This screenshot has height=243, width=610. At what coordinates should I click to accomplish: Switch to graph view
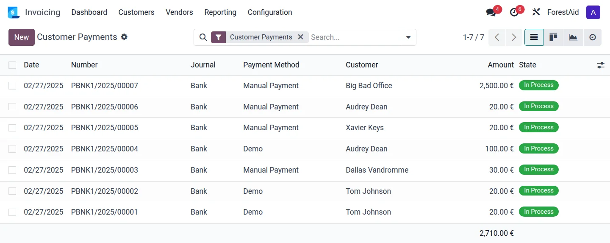point(573,37)
